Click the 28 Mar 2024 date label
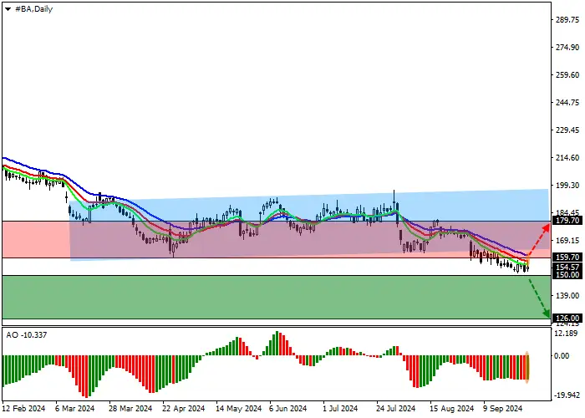The width and height of the screenshot is (585, 418). point(130,409)
